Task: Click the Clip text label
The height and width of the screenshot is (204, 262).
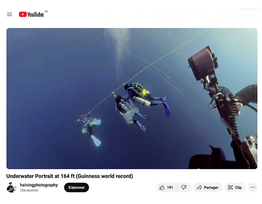Action: point(238,188)
